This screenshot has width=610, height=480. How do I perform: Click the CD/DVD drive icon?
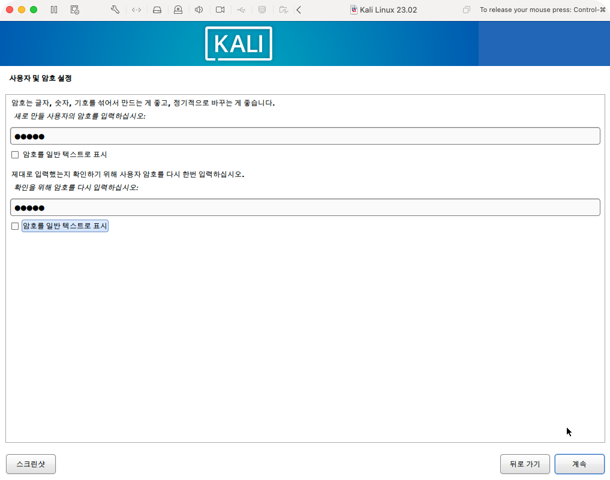(x=178, y=10)
